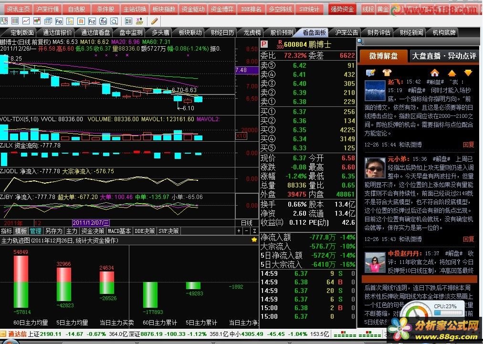Click the 强势资金 top button
Viewport: 483px width, 344px height.
(x=342, y=9)
